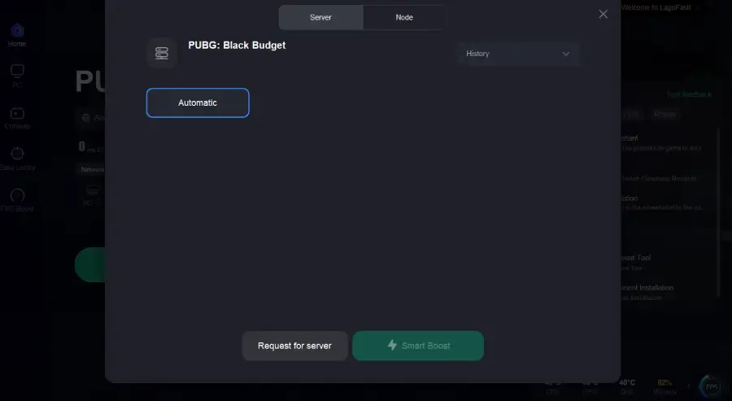Select the Automatic server option

coord(198,102)
